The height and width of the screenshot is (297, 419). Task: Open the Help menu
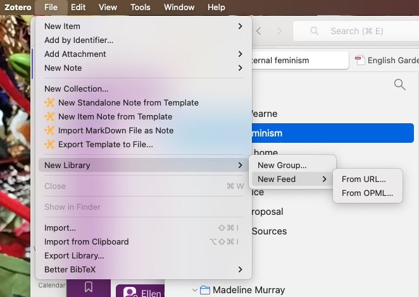[x=216, y=7]
